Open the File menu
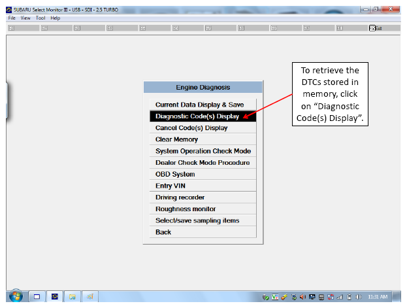The image size is (407, 308). tap(12, 18)
